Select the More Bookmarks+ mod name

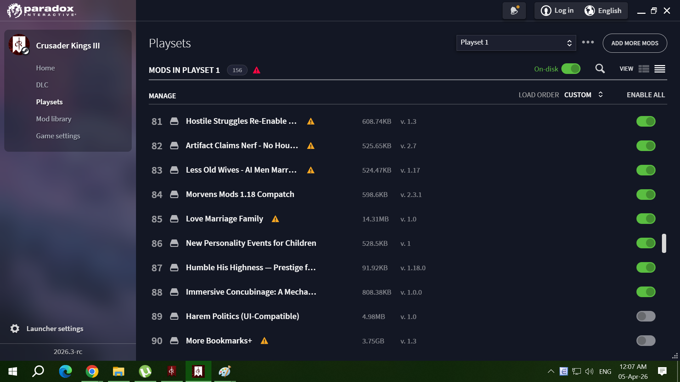[x=219, y=341]
